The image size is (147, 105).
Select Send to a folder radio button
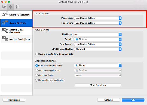point(36,75)
